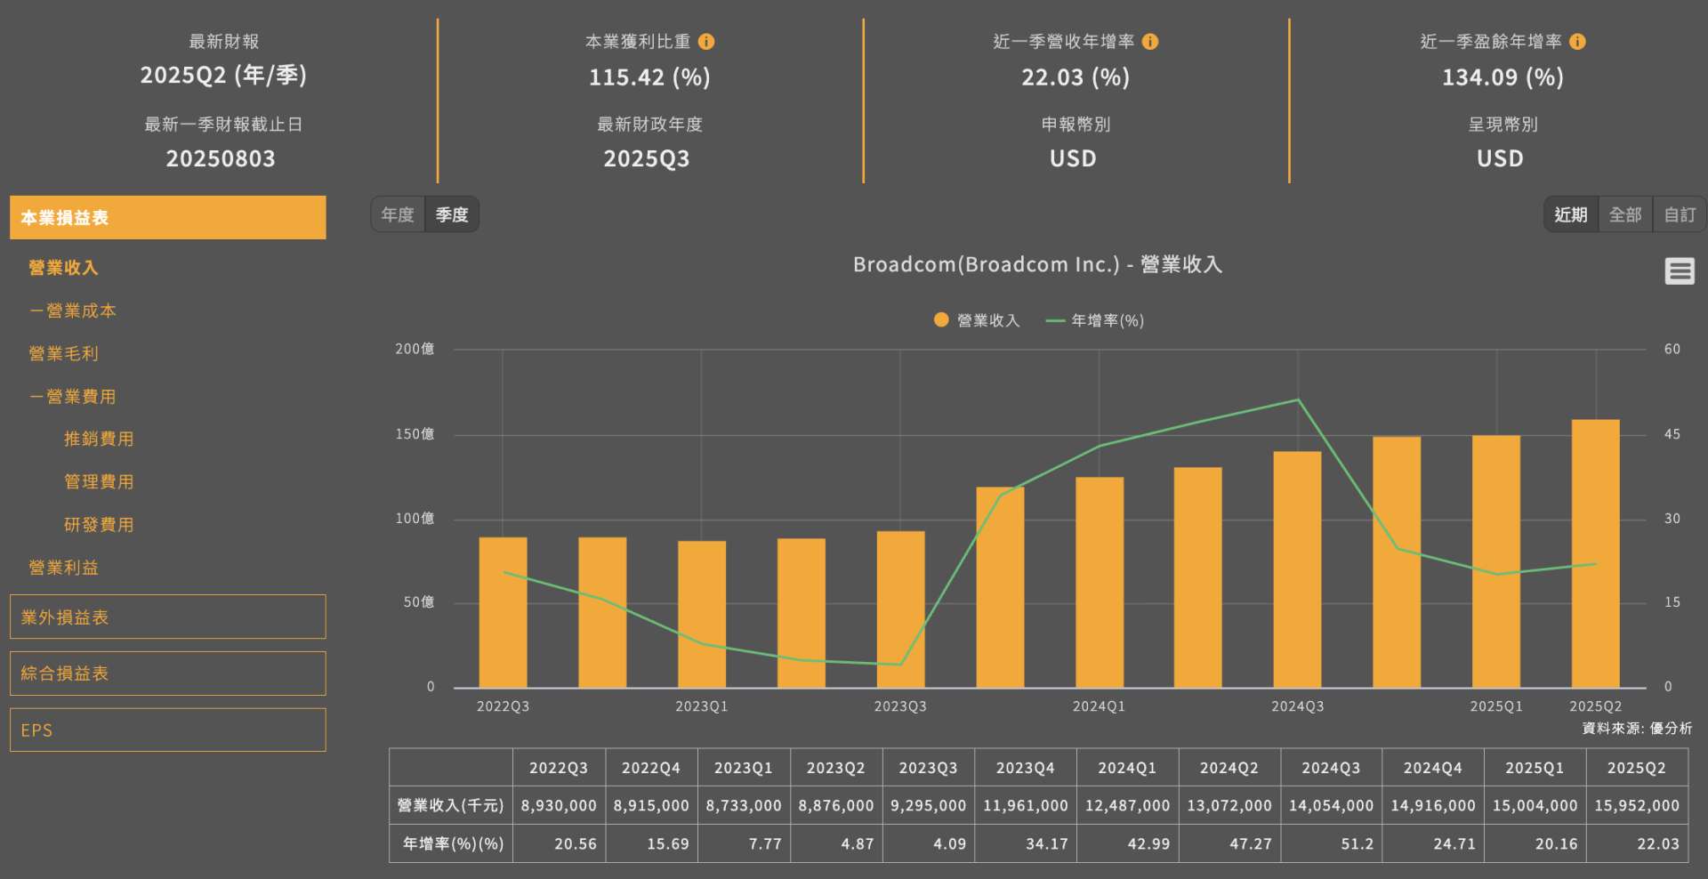Toggle 營業收入 legend orange dot
The width and height of the screenshot is (1708, 879).
click(941, 320)
